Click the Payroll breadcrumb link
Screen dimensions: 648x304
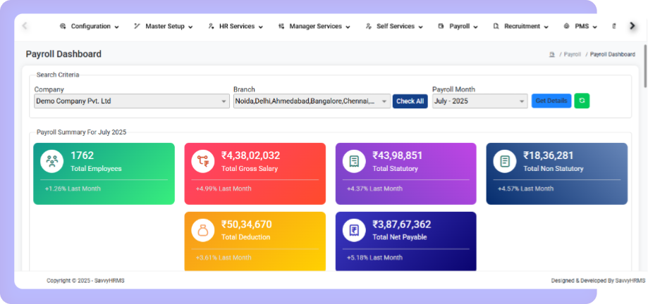(572, 54)
